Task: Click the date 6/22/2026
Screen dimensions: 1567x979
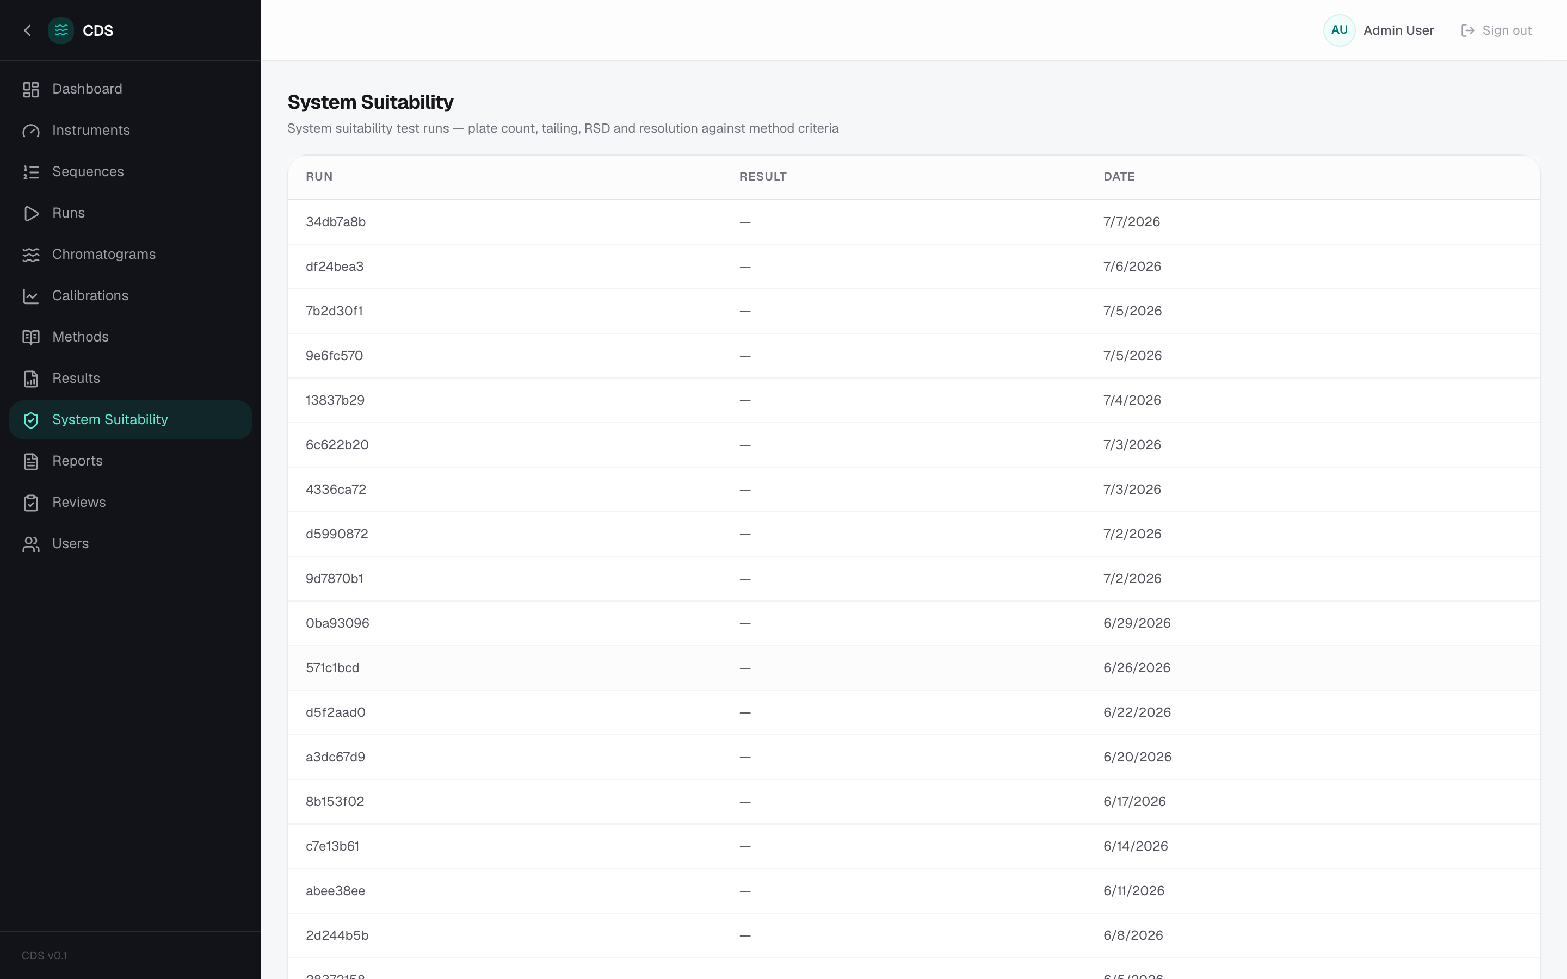Action: coord(1137,713)
